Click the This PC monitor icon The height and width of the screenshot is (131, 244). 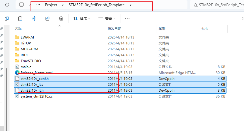click(x=21, y=5)
